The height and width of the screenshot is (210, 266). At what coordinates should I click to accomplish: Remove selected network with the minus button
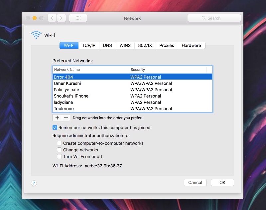(66, 117)
